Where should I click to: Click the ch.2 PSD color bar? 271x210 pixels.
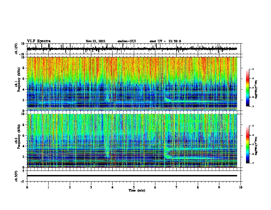[248, 144]
